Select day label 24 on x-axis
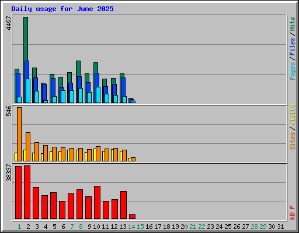The height and width of the screenshot is (233, 299). [219, 227]
